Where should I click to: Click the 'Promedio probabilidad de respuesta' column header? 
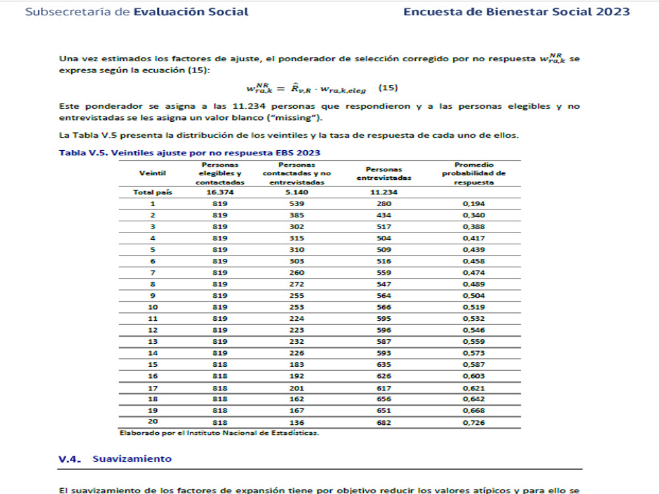[474, 173]
